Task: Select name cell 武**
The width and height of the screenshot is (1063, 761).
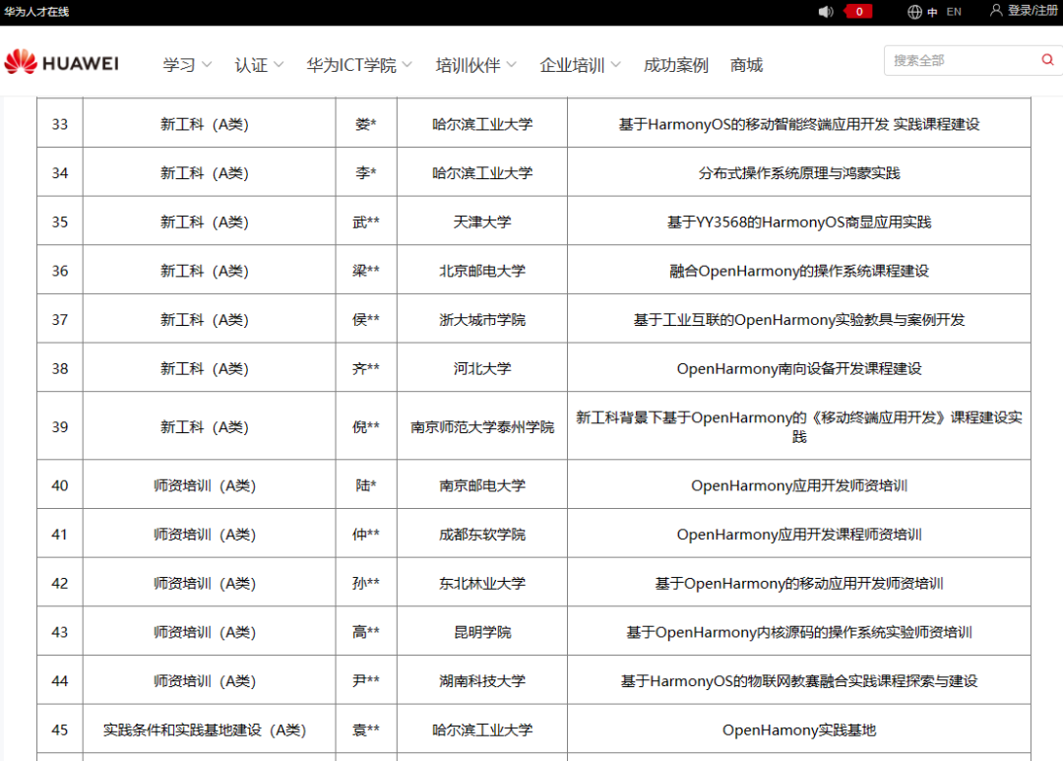Action: click(366, 222)
